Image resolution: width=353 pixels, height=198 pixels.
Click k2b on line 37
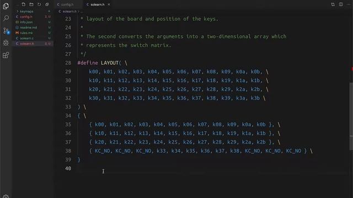261,142
